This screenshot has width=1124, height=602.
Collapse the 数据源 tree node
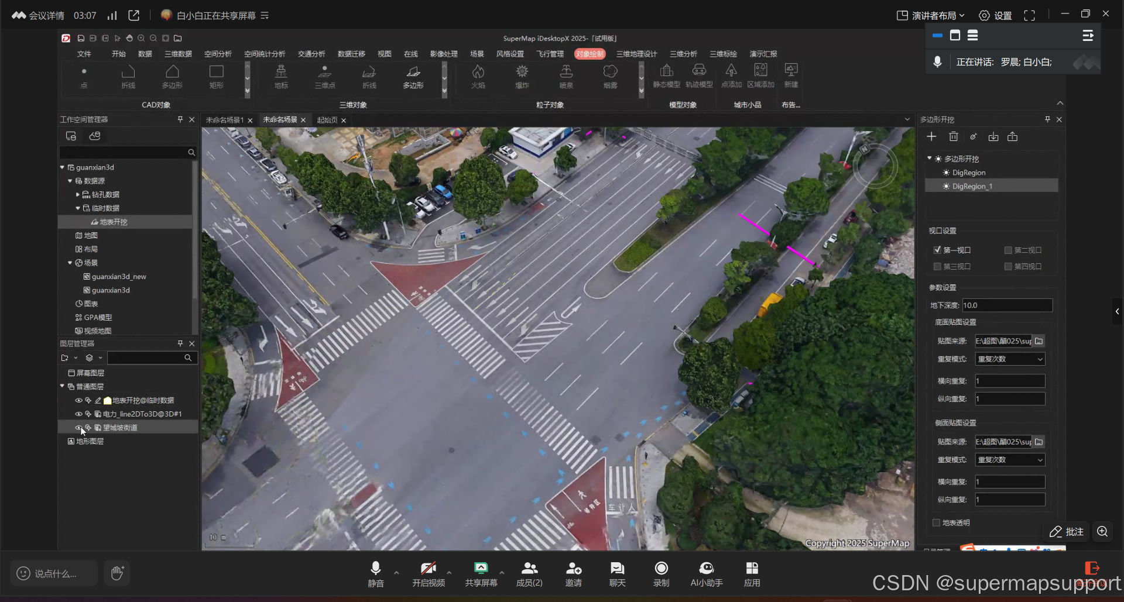(x=70, y=181)
